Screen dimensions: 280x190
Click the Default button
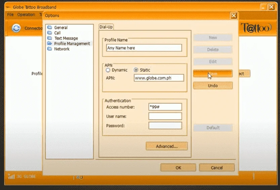213,128
